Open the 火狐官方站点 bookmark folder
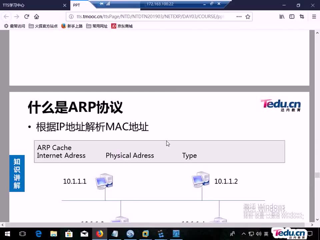Screen dimensions: 320x240 [x=43, y=26]
